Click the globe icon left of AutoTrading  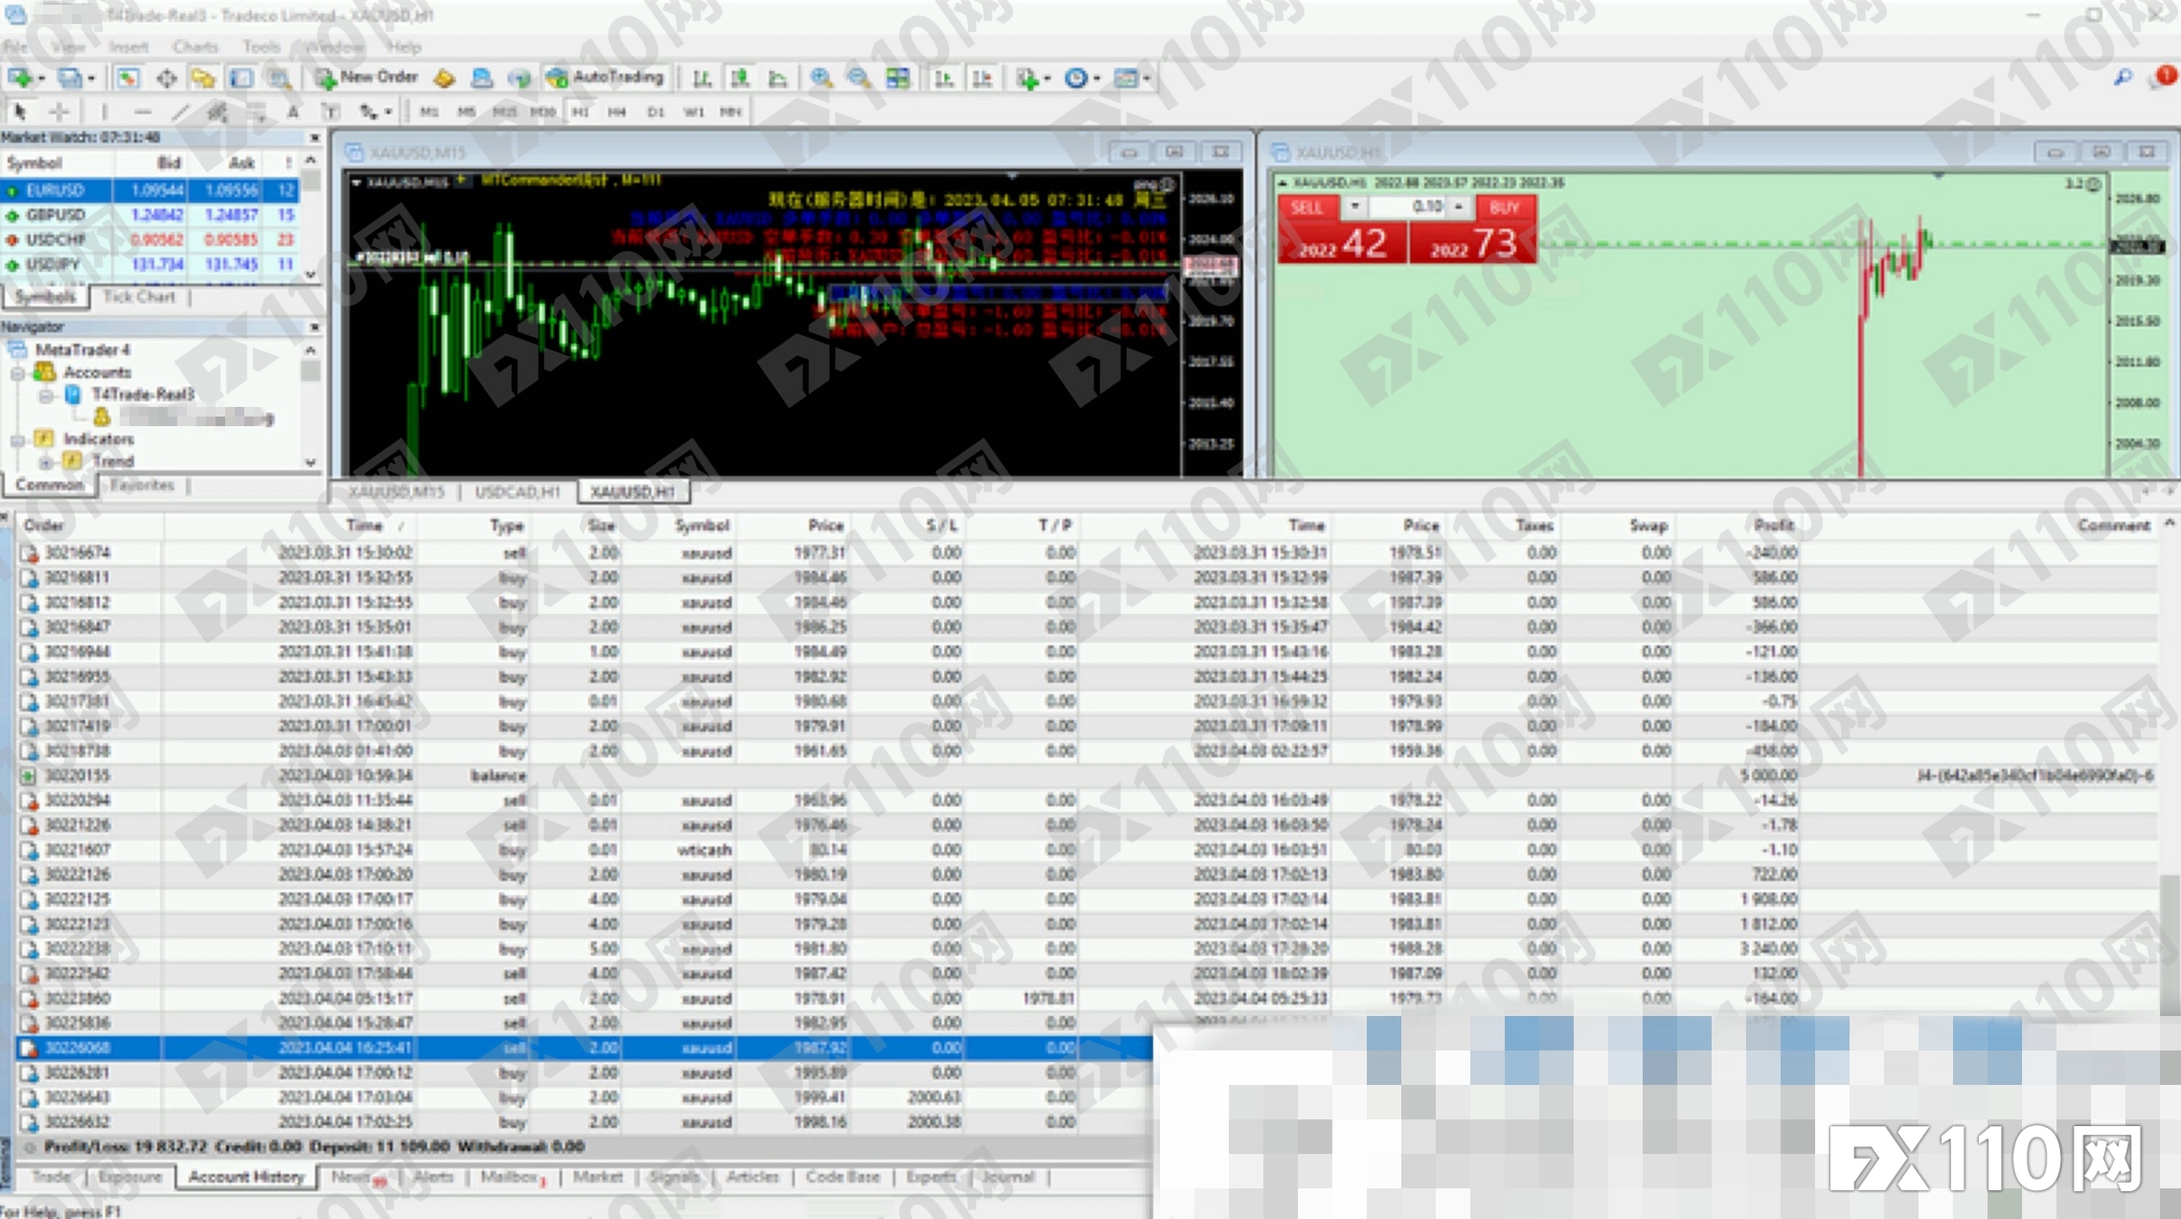pos(519,78)
